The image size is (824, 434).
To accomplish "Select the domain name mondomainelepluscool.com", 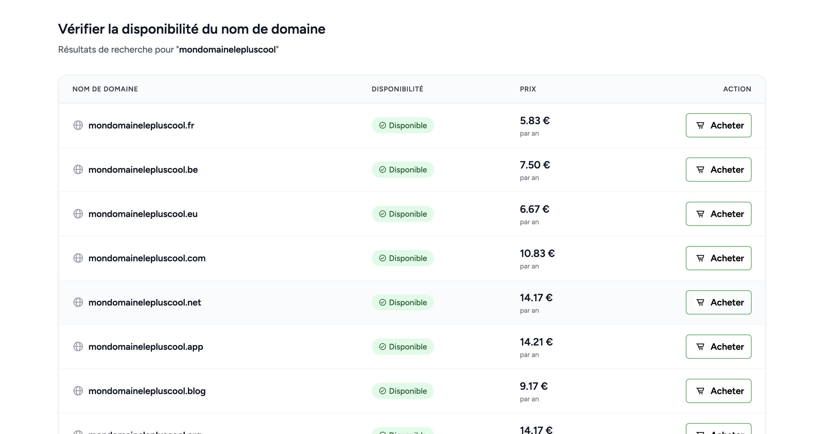I will point(147,258).
